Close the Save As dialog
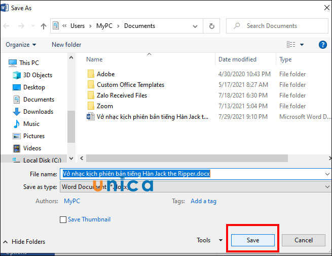Screen dimensions: 332x256 tap(327, 8)
